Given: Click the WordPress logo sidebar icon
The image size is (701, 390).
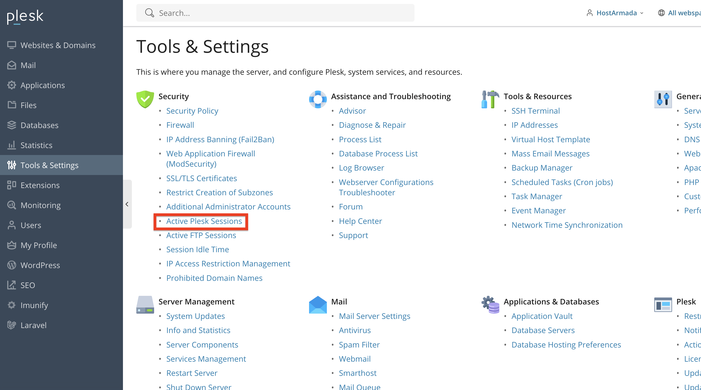Looking at the screenshot, I should [x=12, y=265].
